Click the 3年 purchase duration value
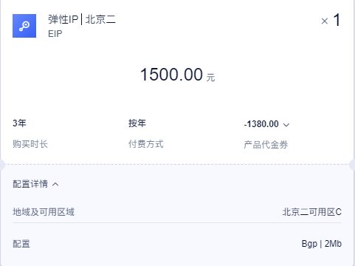 [19, 123]
